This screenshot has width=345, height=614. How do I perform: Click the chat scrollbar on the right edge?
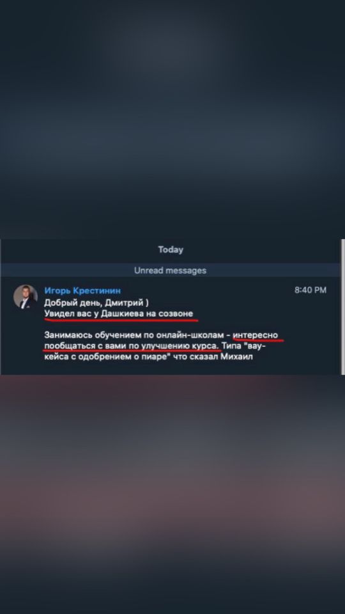(342, 306)
